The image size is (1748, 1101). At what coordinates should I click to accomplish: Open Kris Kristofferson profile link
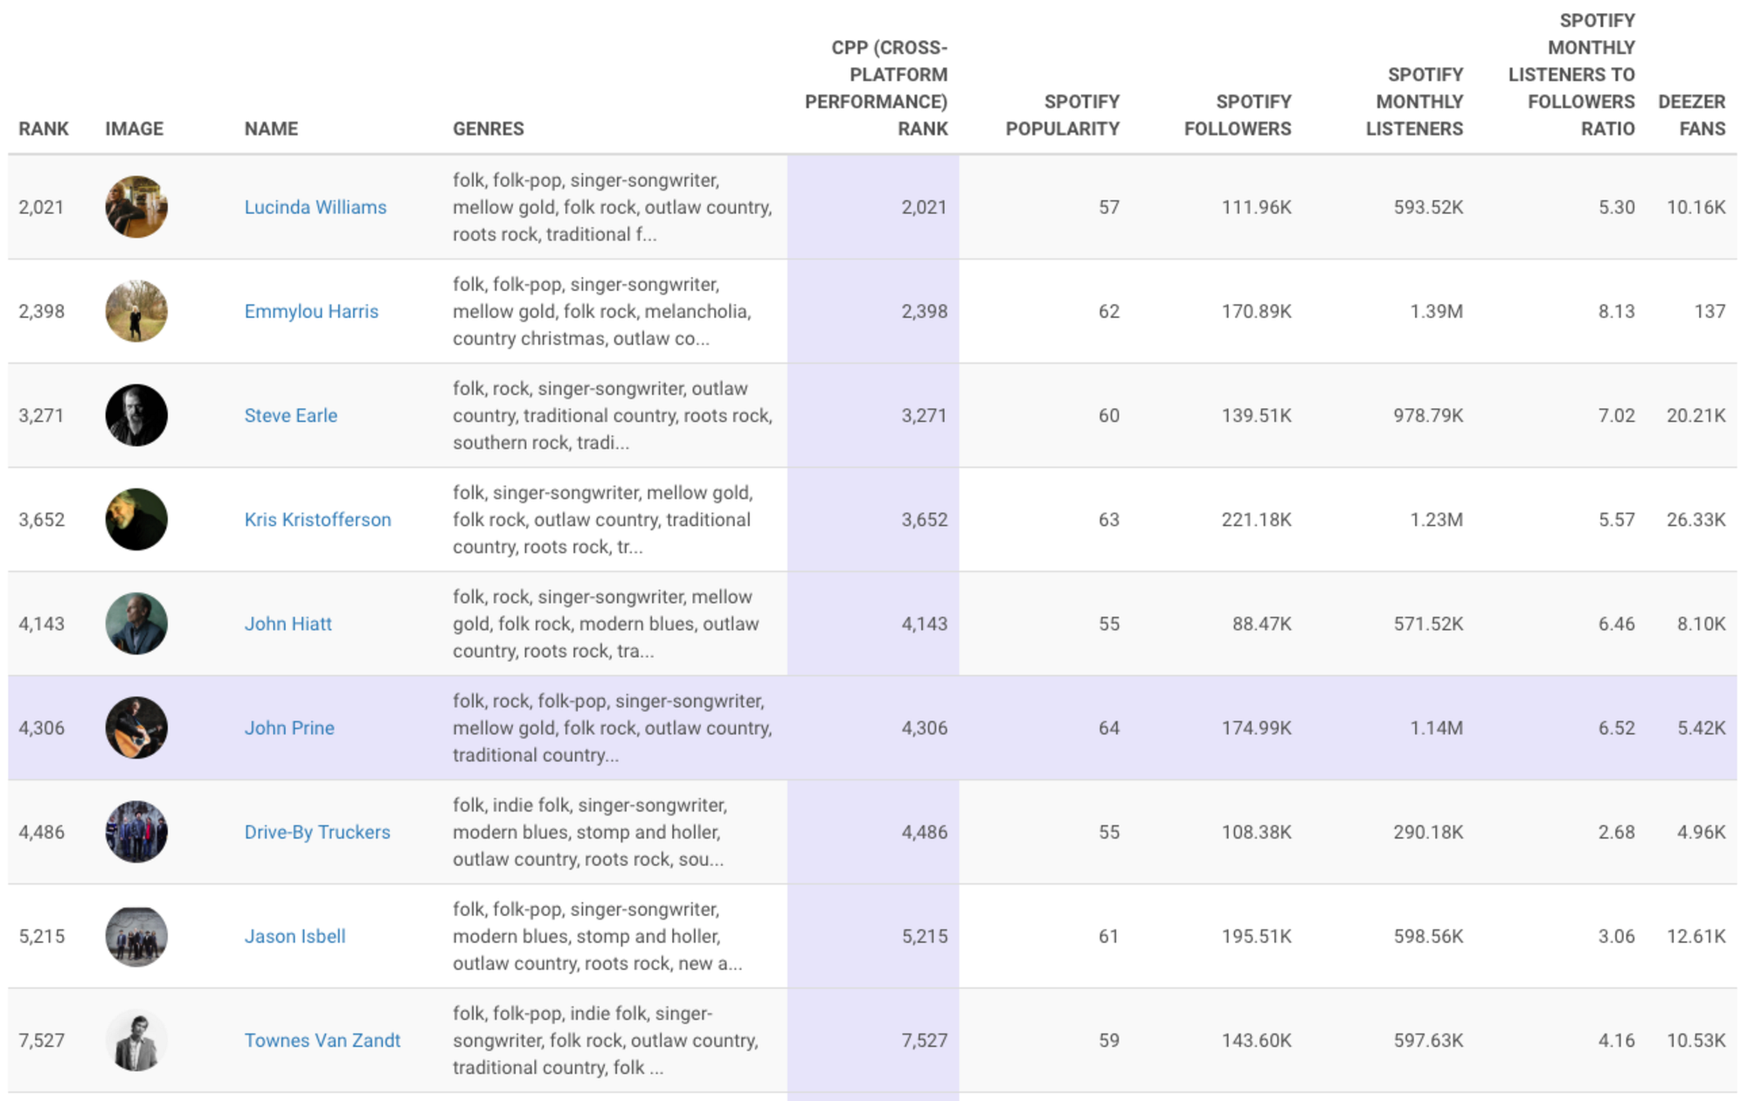click(317, 519)
